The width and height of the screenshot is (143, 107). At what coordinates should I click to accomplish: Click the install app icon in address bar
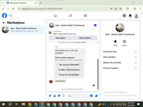(x=116, y=9)
